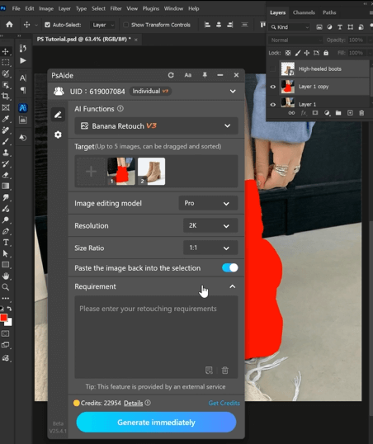This screenshot has height=444, width=373.
Task: Select the Frame tool
Action: [x=6, y=107]
